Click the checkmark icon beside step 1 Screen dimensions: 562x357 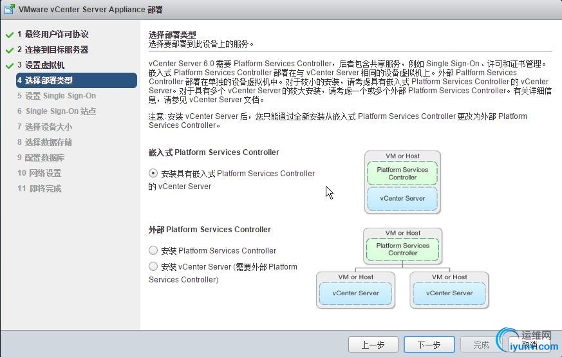click(10, 35)
